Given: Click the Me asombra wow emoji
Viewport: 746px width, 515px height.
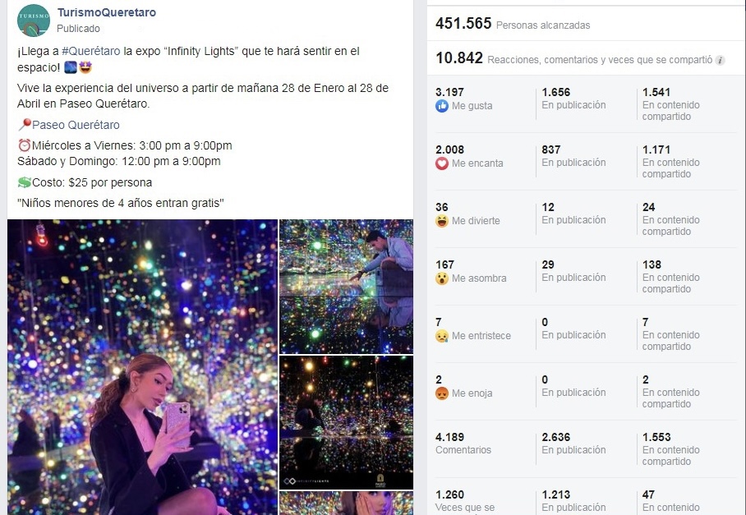Looking at the screenshot, I should point(442,278).
